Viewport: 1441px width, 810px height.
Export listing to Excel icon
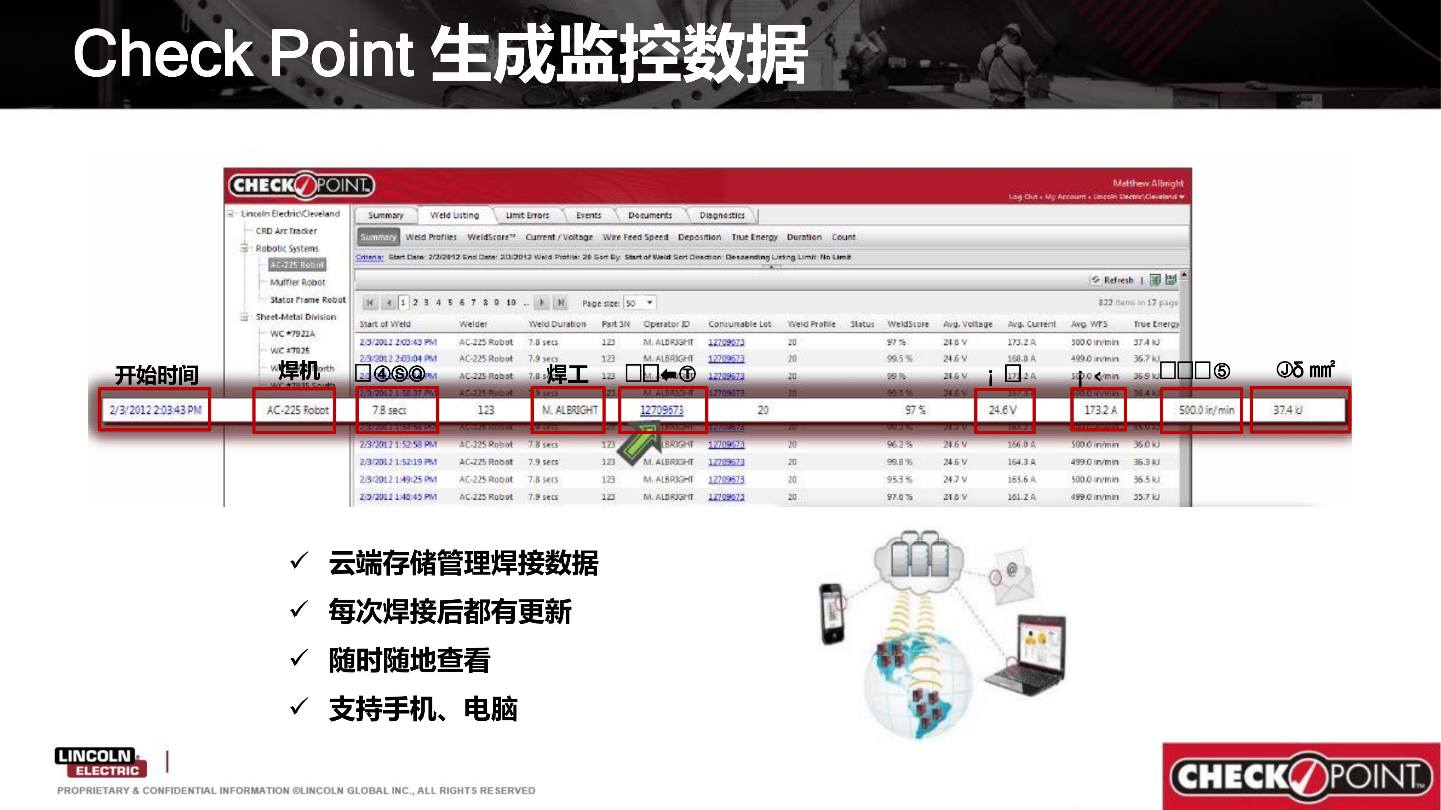pos(1155,279)
